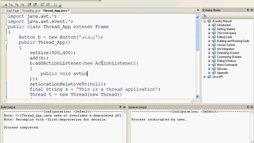Viewport: 254px width, 143px height.
Task: Click the editor scroll down arrow
Action: click(x=197, y=97)
